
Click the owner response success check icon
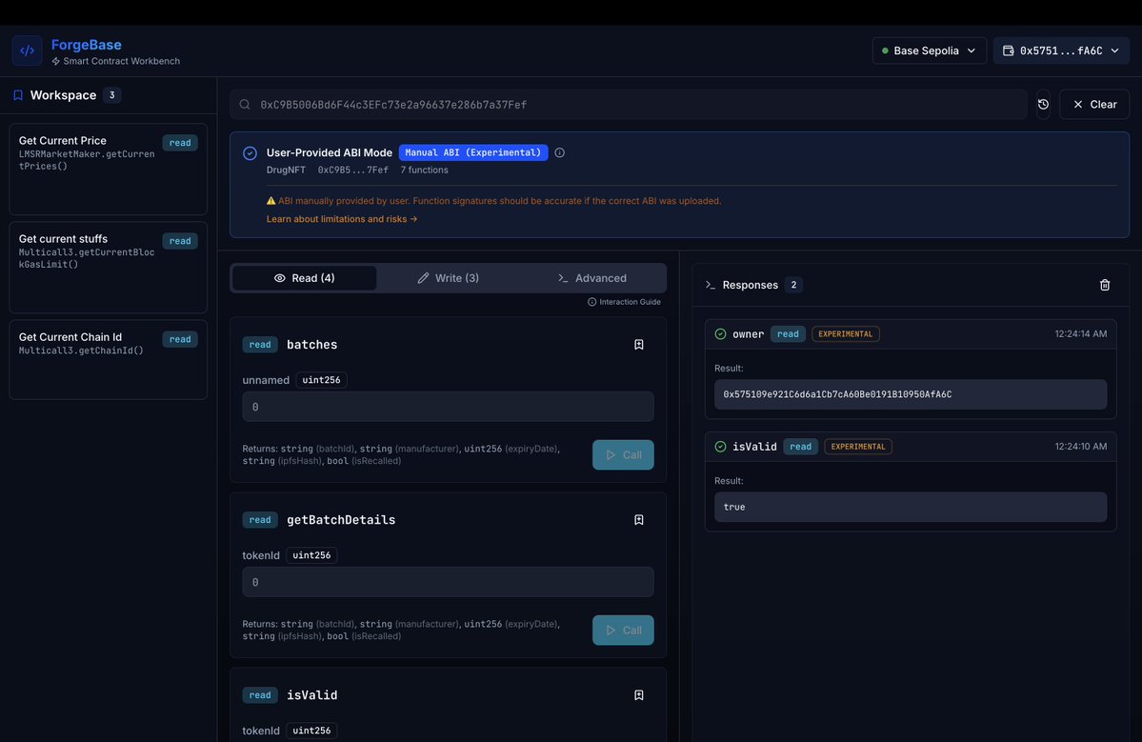coord(720,334)
